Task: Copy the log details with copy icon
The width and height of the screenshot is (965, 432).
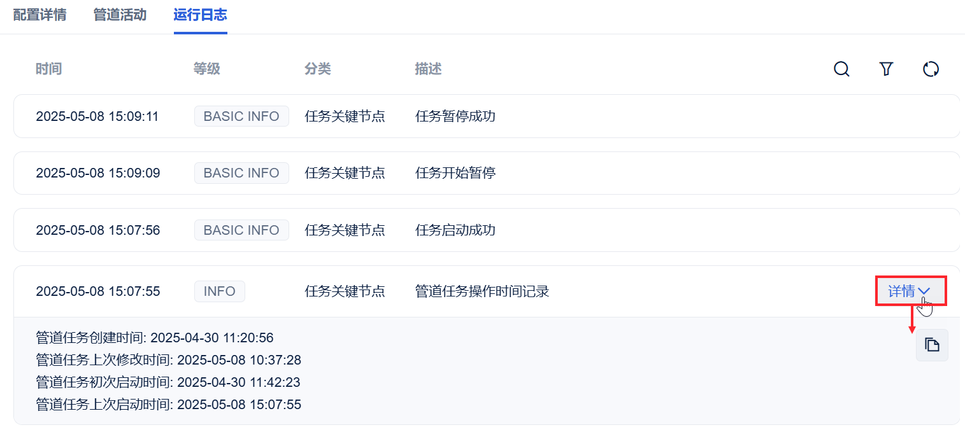Action: click(932, 345)
